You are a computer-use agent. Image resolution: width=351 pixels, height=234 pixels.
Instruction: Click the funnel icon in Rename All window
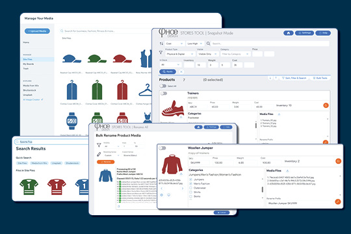[x=99, y=145]
